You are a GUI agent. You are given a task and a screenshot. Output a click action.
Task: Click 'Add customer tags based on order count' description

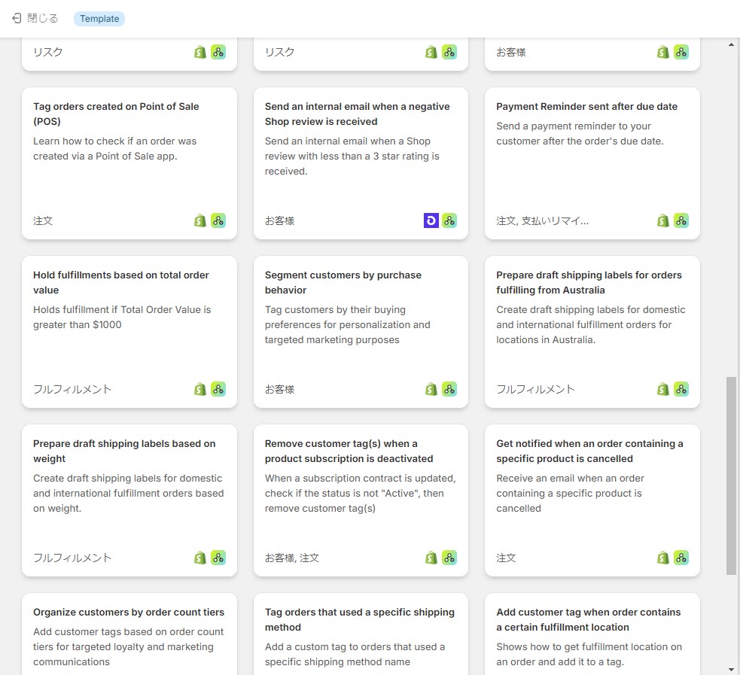(129, 646)
